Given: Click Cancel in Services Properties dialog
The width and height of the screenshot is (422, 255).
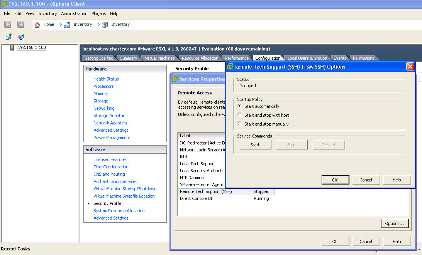Looking at the screenshot, I should 366,242.
